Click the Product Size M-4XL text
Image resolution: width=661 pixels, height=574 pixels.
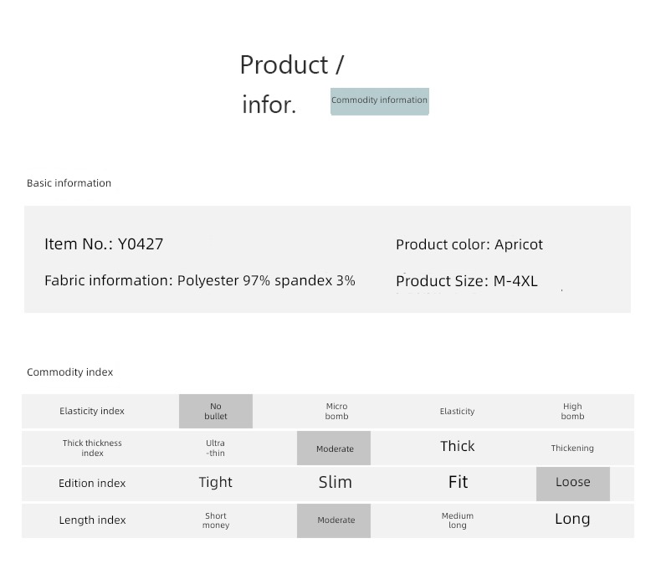467,280
